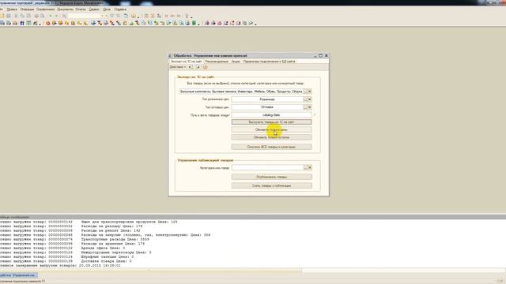The width and height of the screenshot is (506, 284).
Task: Click the выгрузки товаров completion timestamp line
Action: click(60, 266)
